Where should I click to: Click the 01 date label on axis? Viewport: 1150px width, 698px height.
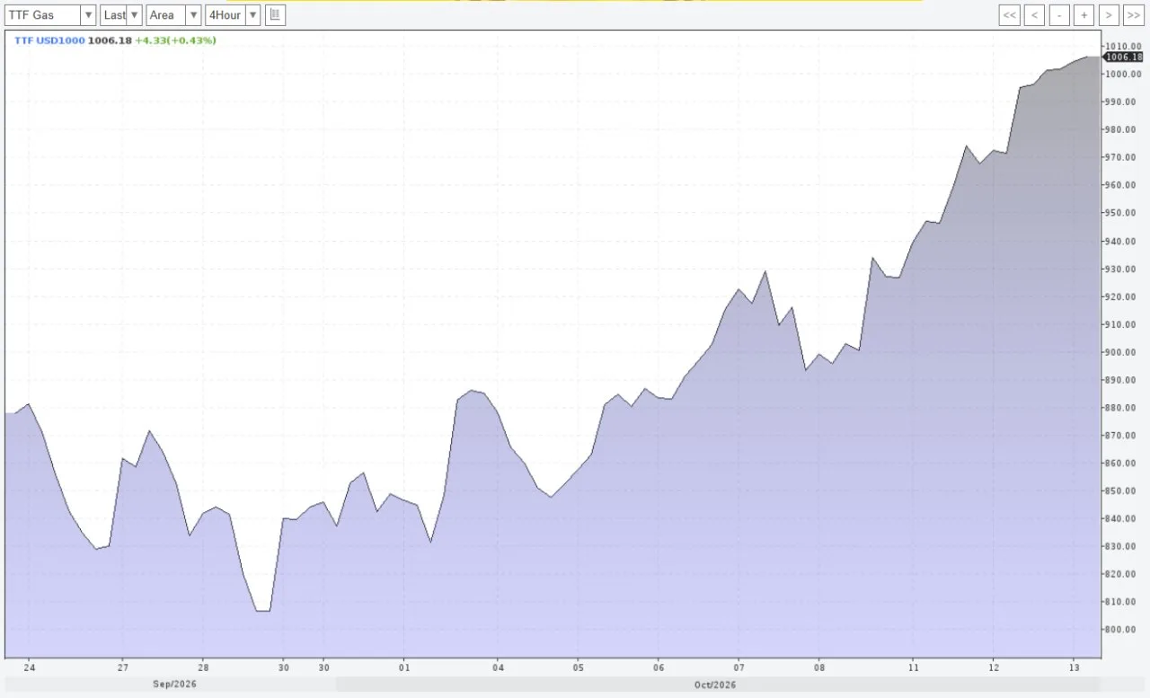pos(404,667)
